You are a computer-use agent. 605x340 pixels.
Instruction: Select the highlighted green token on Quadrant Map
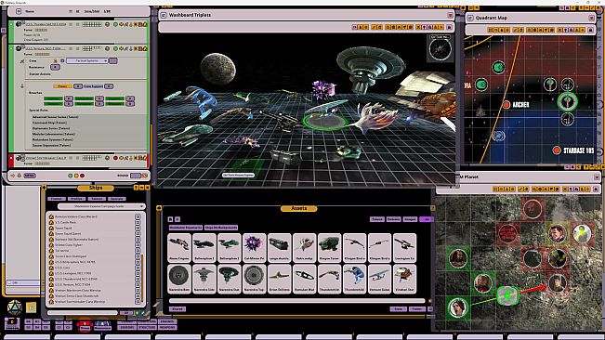(567, 101)
